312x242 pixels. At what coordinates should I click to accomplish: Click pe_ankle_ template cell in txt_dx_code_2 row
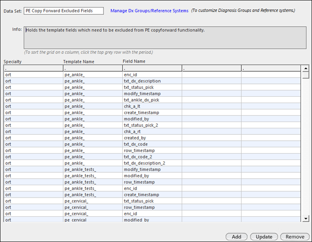coord(93,157)
